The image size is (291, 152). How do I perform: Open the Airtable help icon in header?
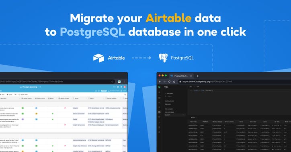tap(118, 87)
